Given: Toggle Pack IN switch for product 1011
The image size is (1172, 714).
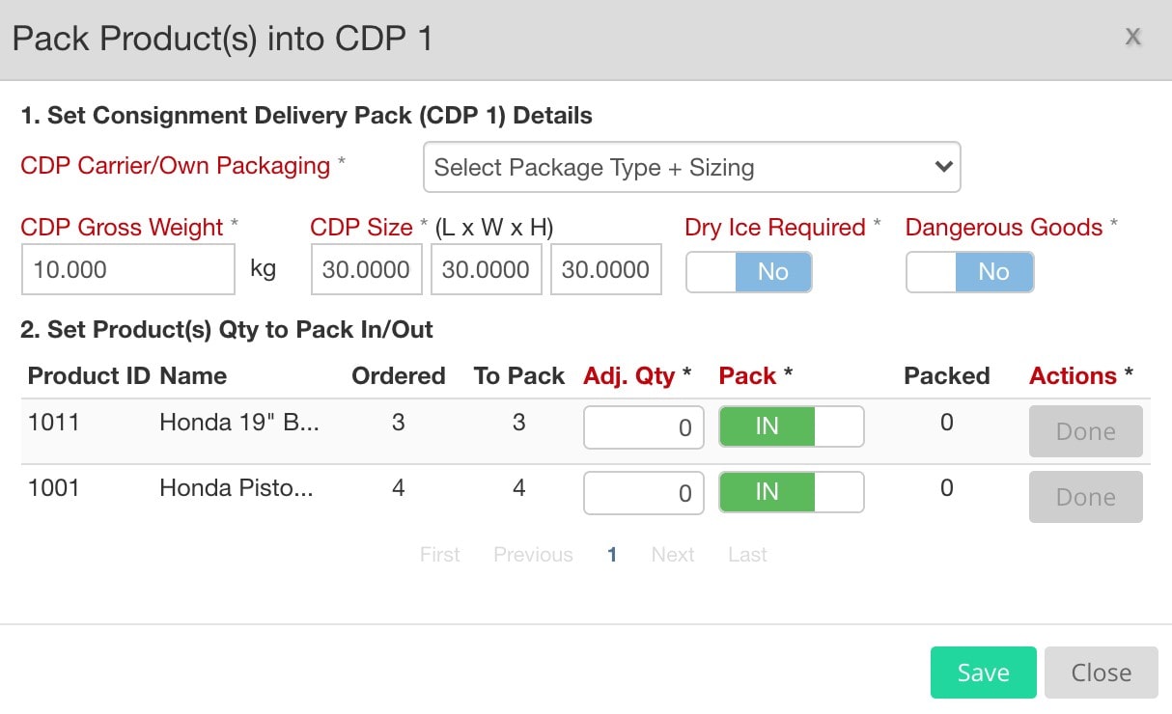Looking at the screenshot, I should click(792, 426).
